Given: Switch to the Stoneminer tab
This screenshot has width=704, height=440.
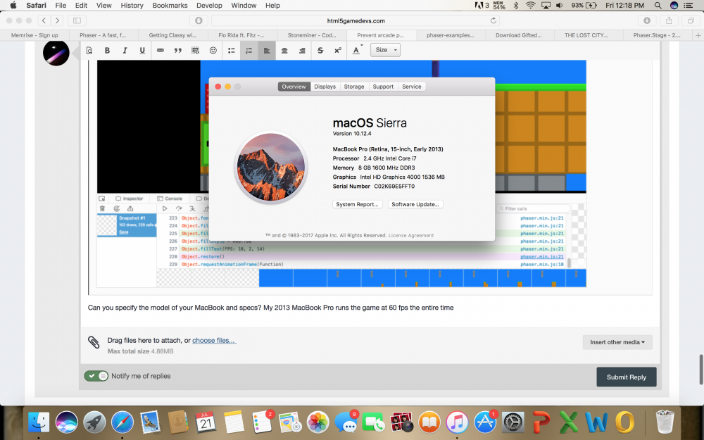Looking at the screenshot, I should tap(312, 35).
